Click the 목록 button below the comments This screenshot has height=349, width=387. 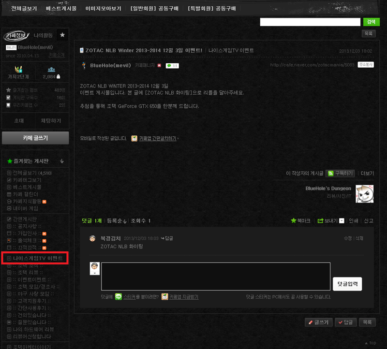click(367, 322)
